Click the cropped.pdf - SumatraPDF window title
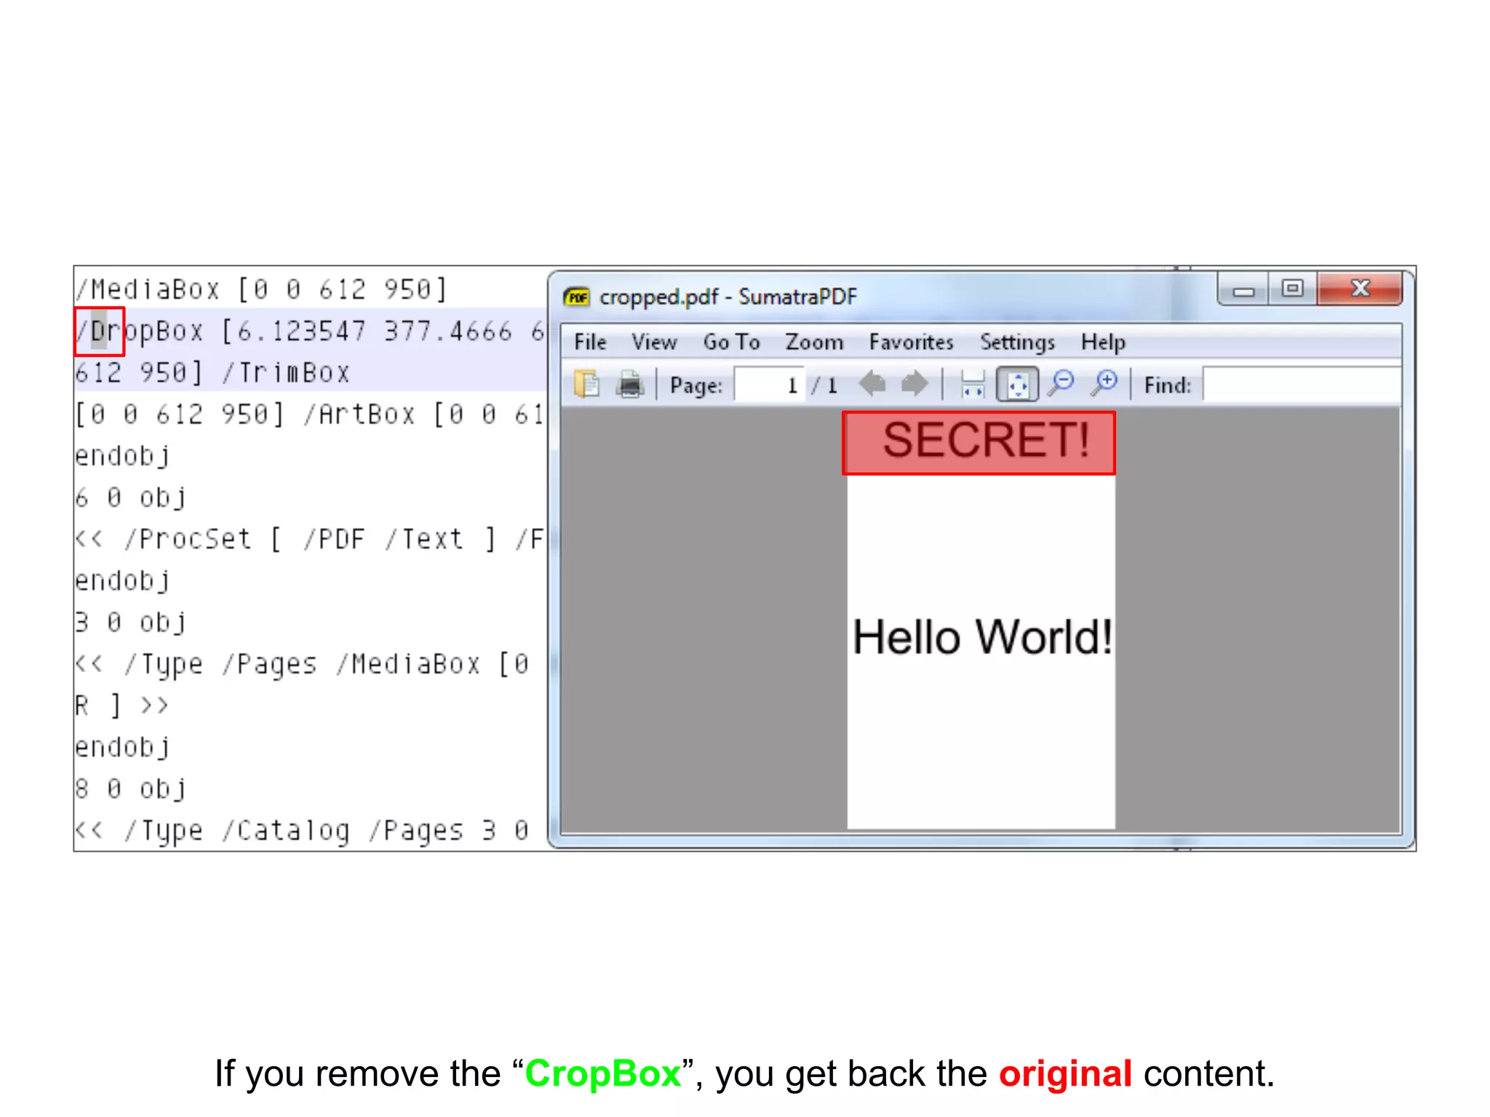This screenshot has height=1117, width=1490. pyautogui.click(x=728, y=297)
